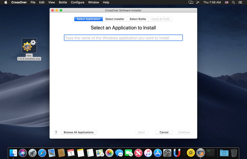Switch to Select Bottle tab
247x159 pixels.
coord(138,19)
